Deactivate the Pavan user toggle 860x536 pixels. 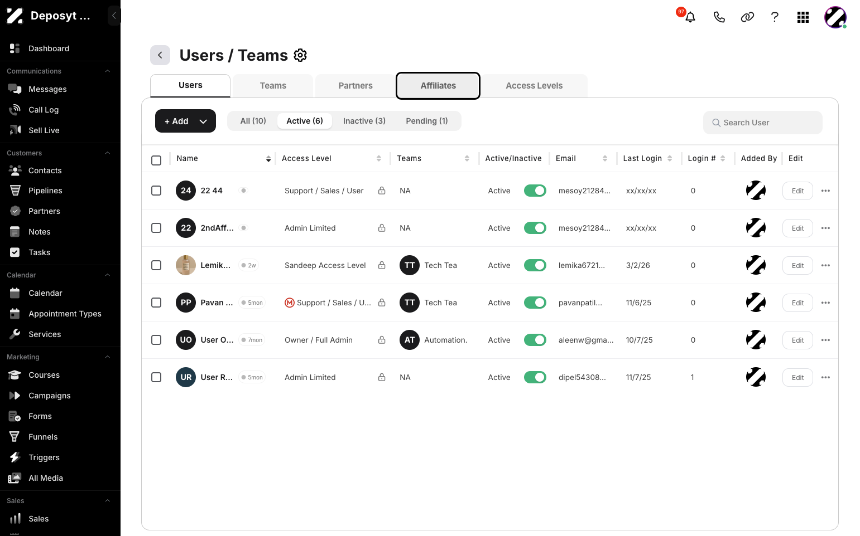coord(535,303)
